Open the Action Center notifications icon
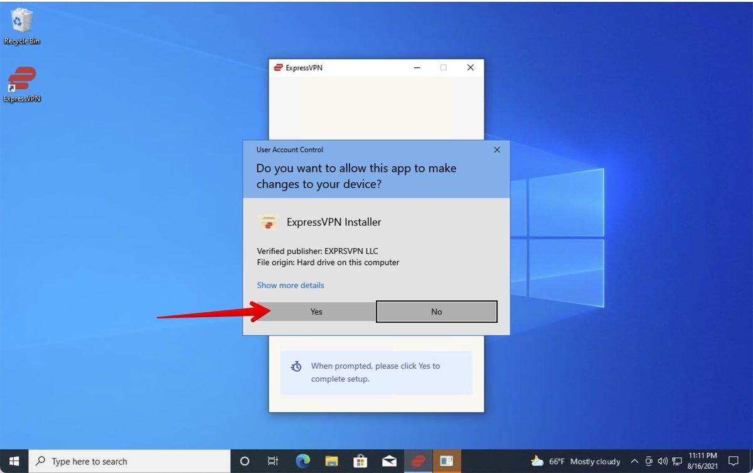Viewport: 753px width, 473px height. tap(733, 461)
